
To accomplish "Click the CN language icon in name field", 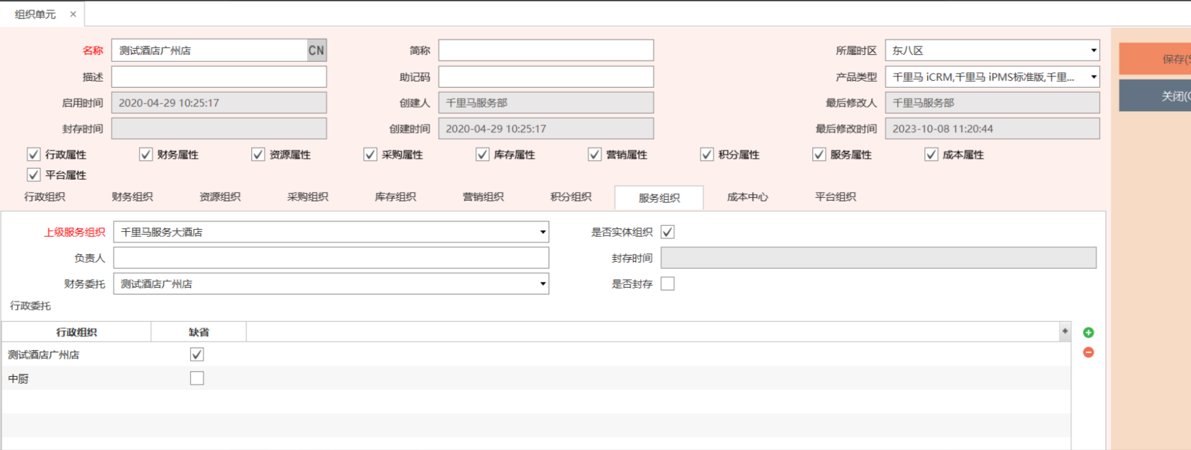I will (x=316, y=50).
